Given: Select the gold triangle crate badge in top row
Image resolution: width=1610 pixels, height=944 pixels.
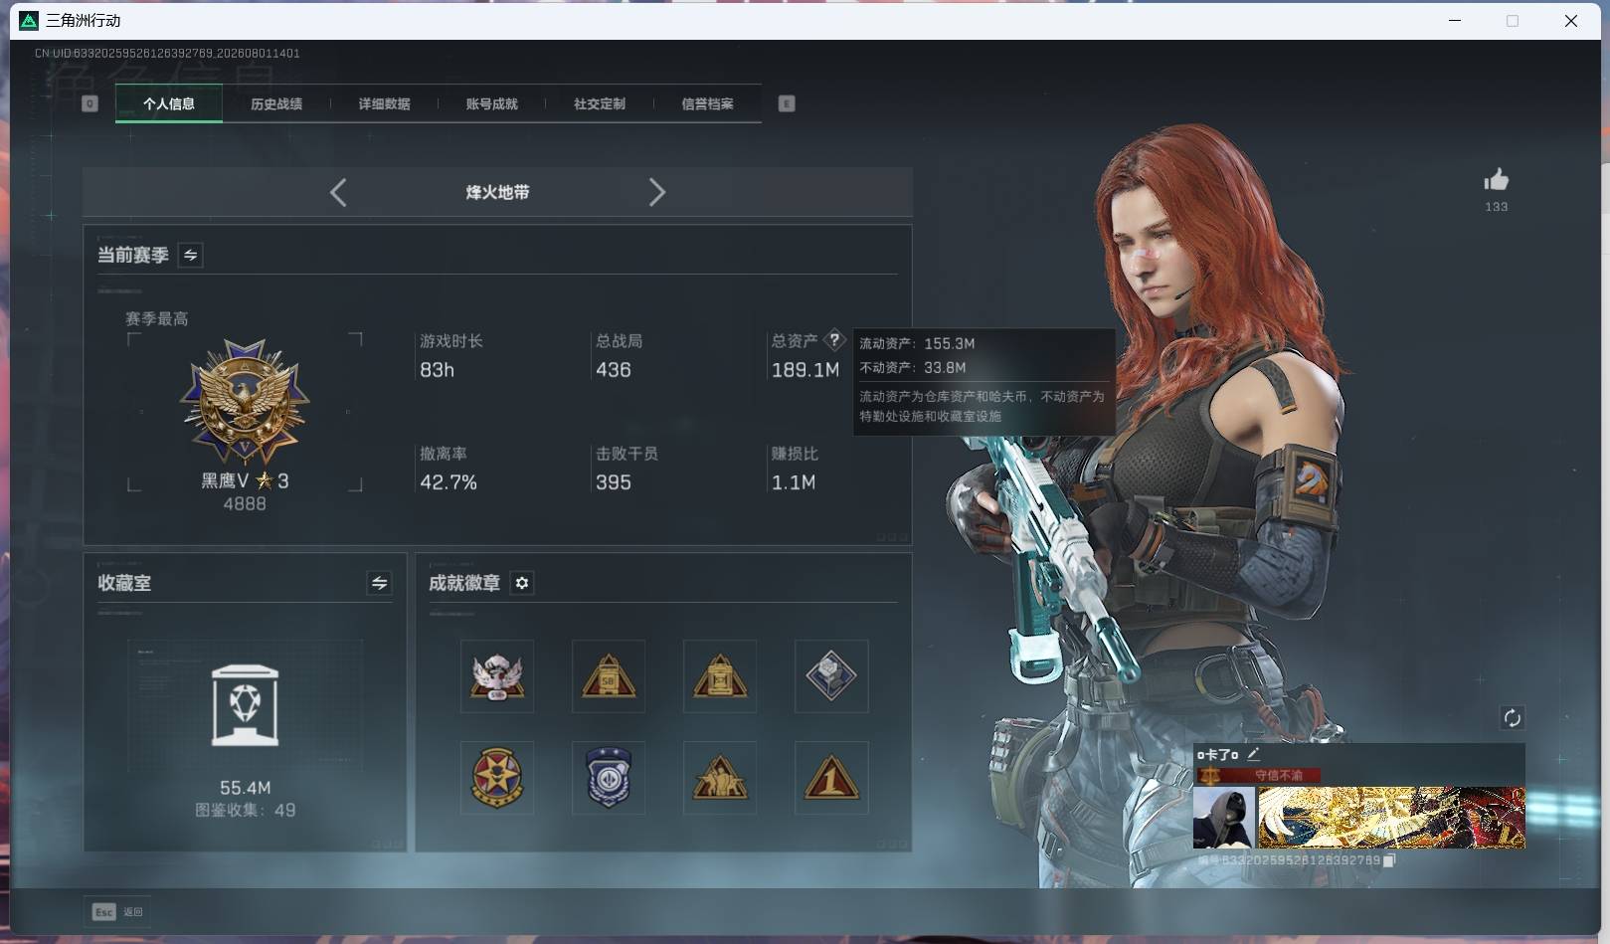Looking at the screenshot, I should [x=720, y=676].
